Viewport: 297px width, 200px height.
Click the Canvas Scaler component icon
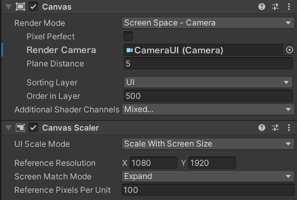[x=20, y=128]
